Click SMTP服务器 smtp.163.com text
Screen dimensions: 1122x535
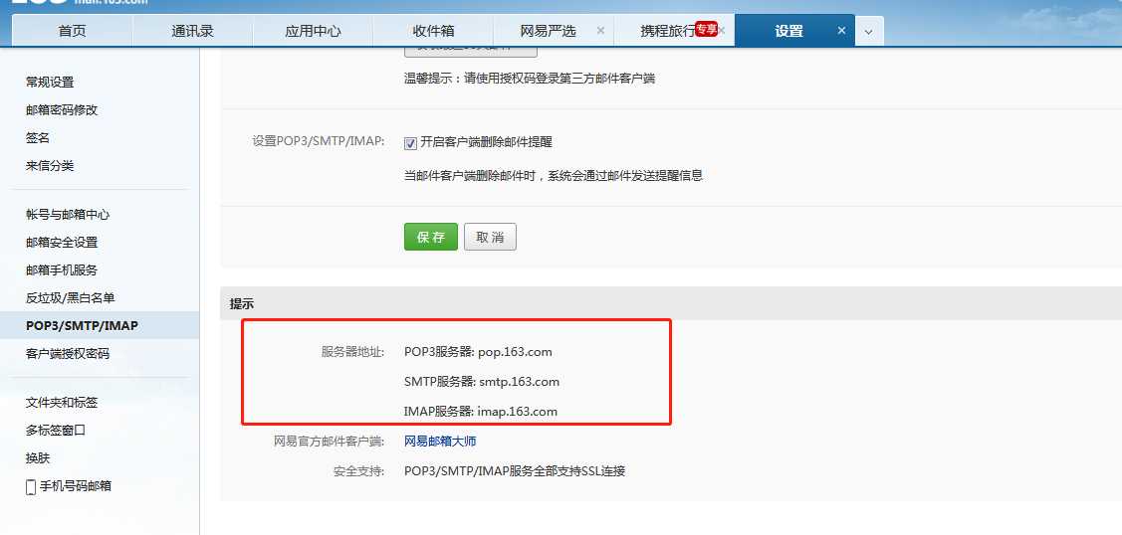pyautogui.click(x=482, y=382)
